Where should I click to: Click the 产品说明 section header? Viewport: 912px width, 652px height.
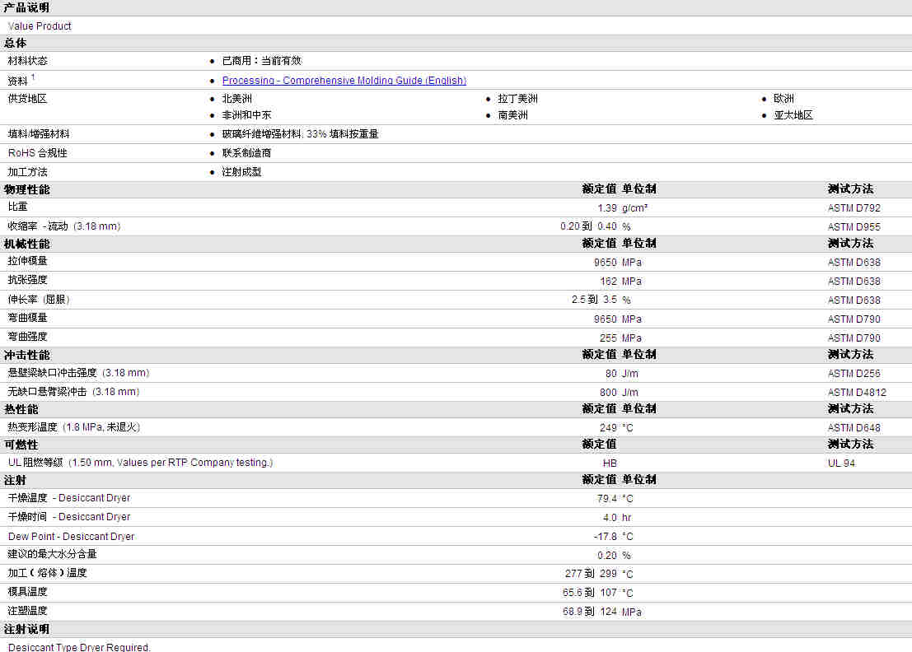pyautogui.click(x=26, y=7)
